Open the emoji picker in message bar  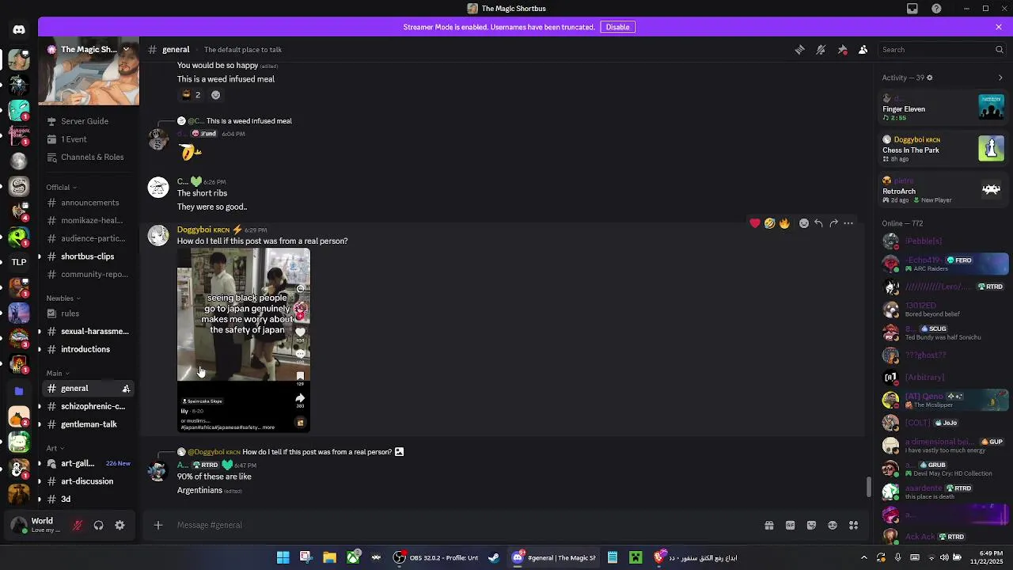(x=833, y=525)
